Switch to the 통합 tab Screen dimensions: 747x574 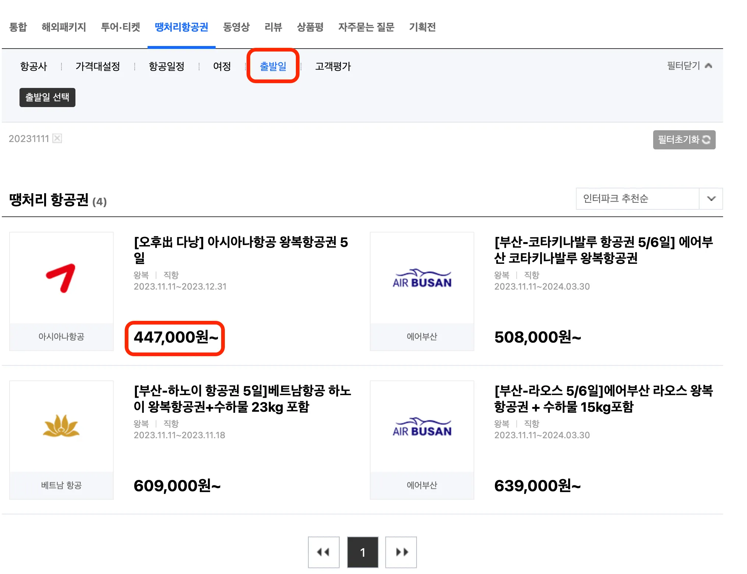pos(18,27)
